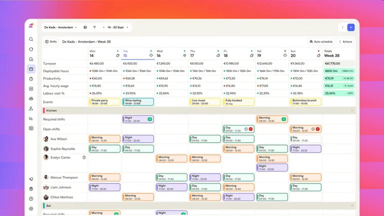Open the Wine tasting event

pyautogui.click(x=138, y=102)
